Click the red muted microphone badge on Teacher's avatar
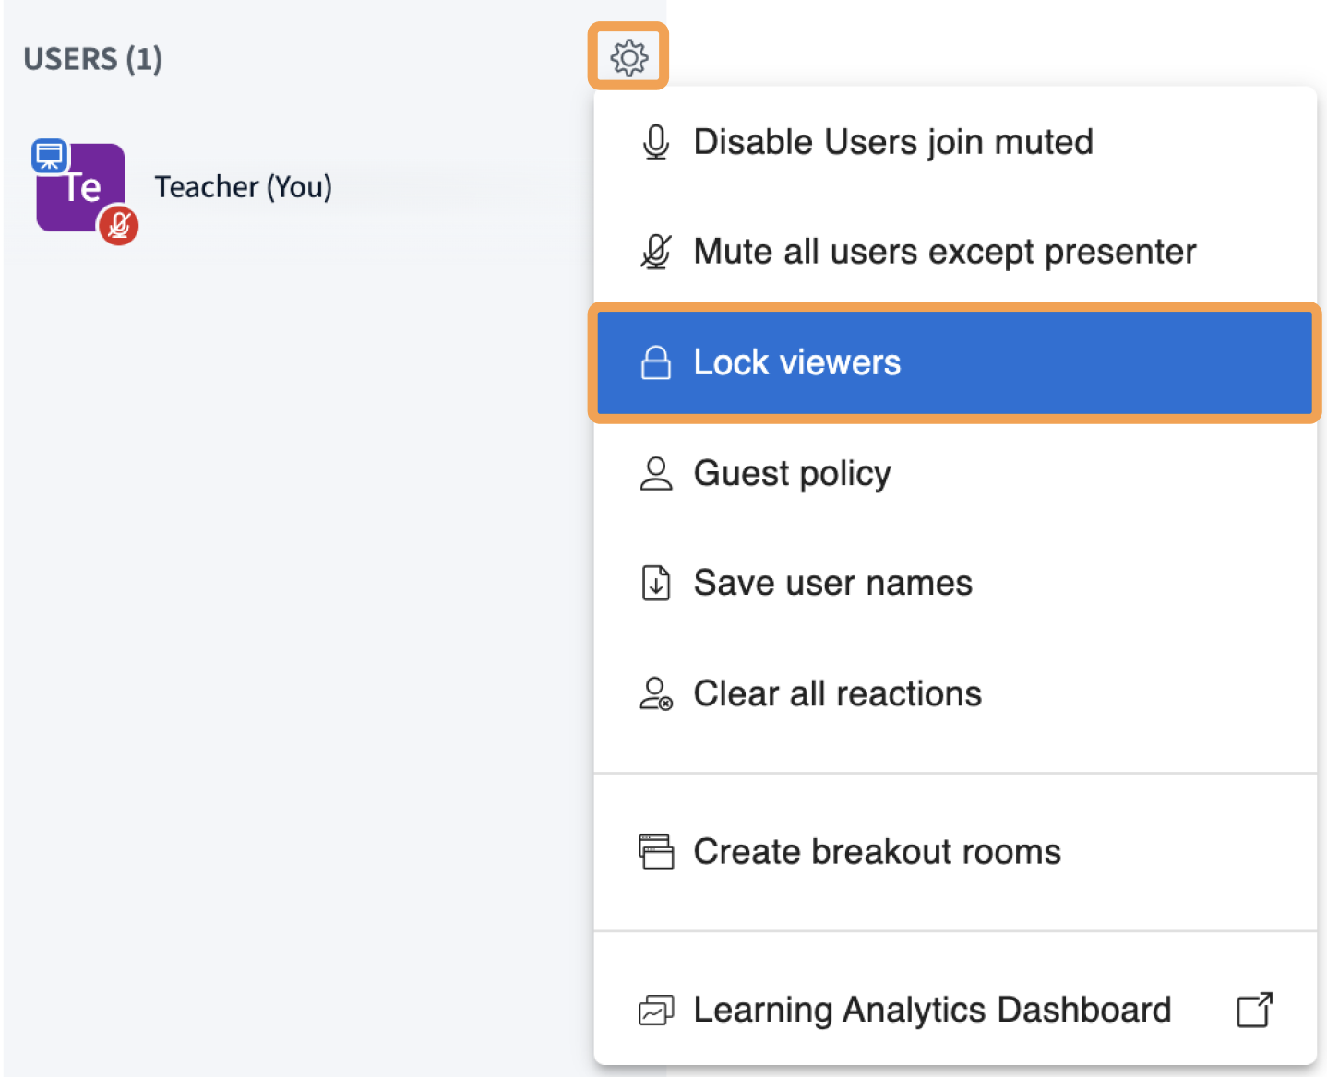Viewport: 1327px width, 1077px height. 119,225
